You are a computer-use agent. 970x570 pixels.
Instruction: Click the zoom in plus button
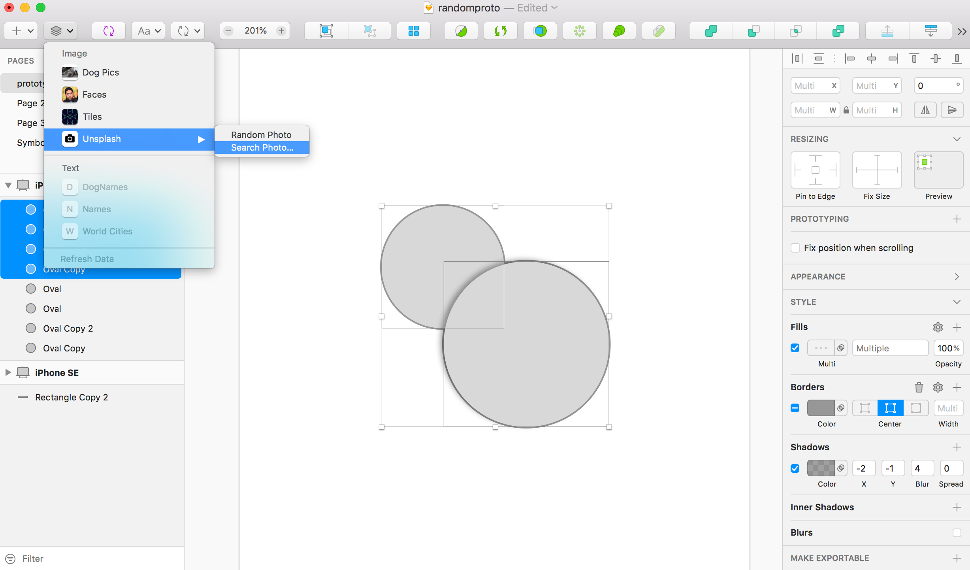tap(281, 31)
